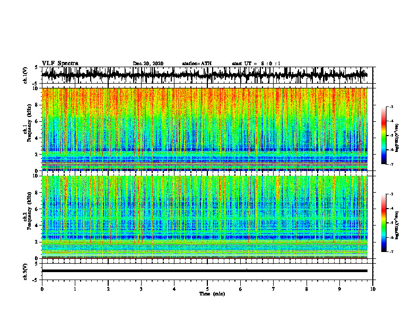Click the "8" kHz tick on ch.1 spectrogram
This screenshot has width=420, height=324.
tap(37, 105)
